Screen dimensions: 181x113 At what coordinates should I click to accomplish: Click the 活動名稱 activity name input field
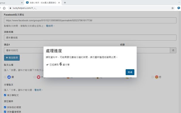point(90,38)
